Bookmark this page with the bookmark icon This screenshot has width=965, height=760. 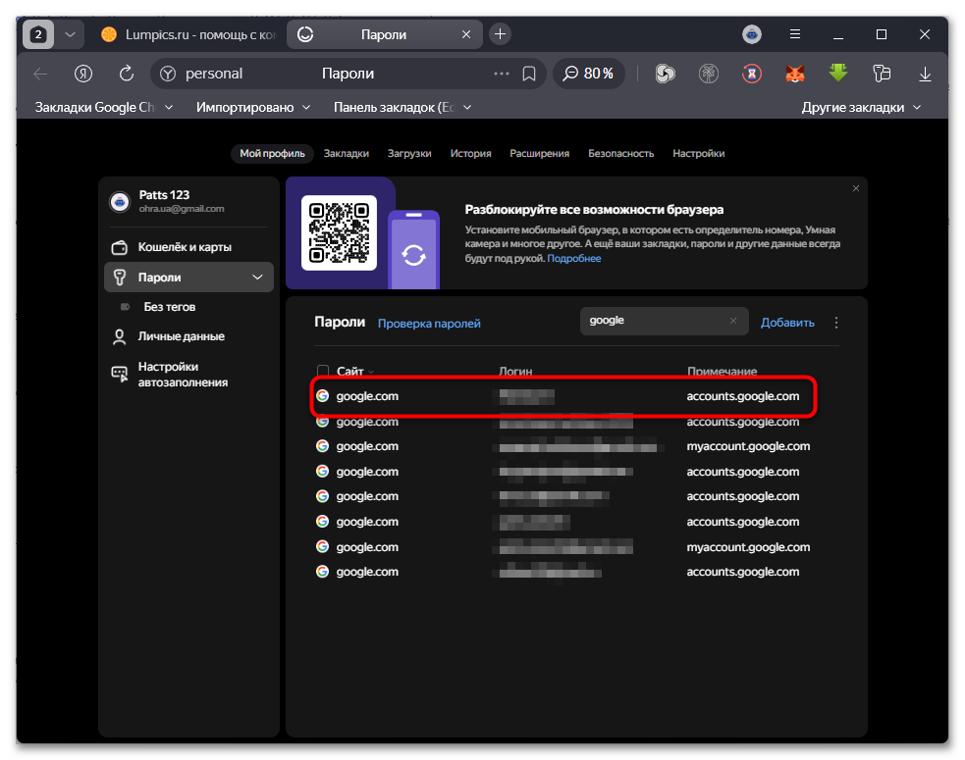(x=529, y=74)
